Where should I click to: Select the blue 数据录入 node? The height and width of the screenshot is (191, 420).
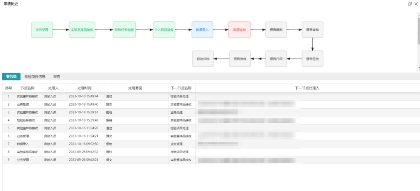click(202, 30)
